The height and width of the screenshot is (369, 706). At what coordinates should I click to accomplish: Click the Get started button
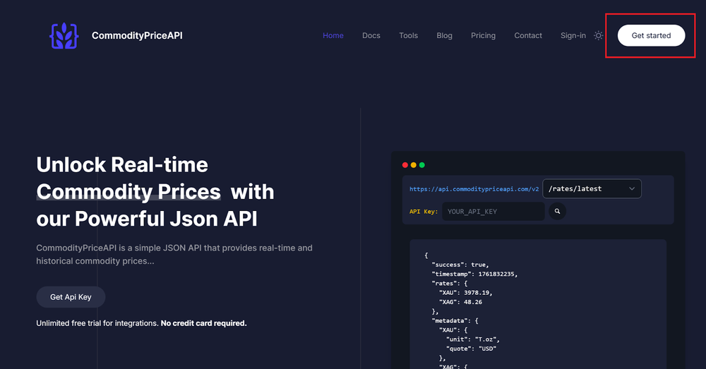pyautogui.click(x=651, y=35)
